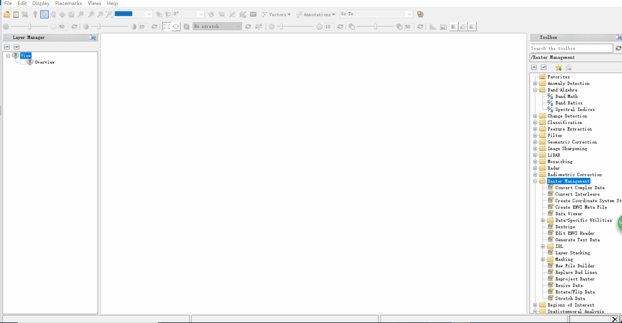Open the Display menu

coord(41,3)
